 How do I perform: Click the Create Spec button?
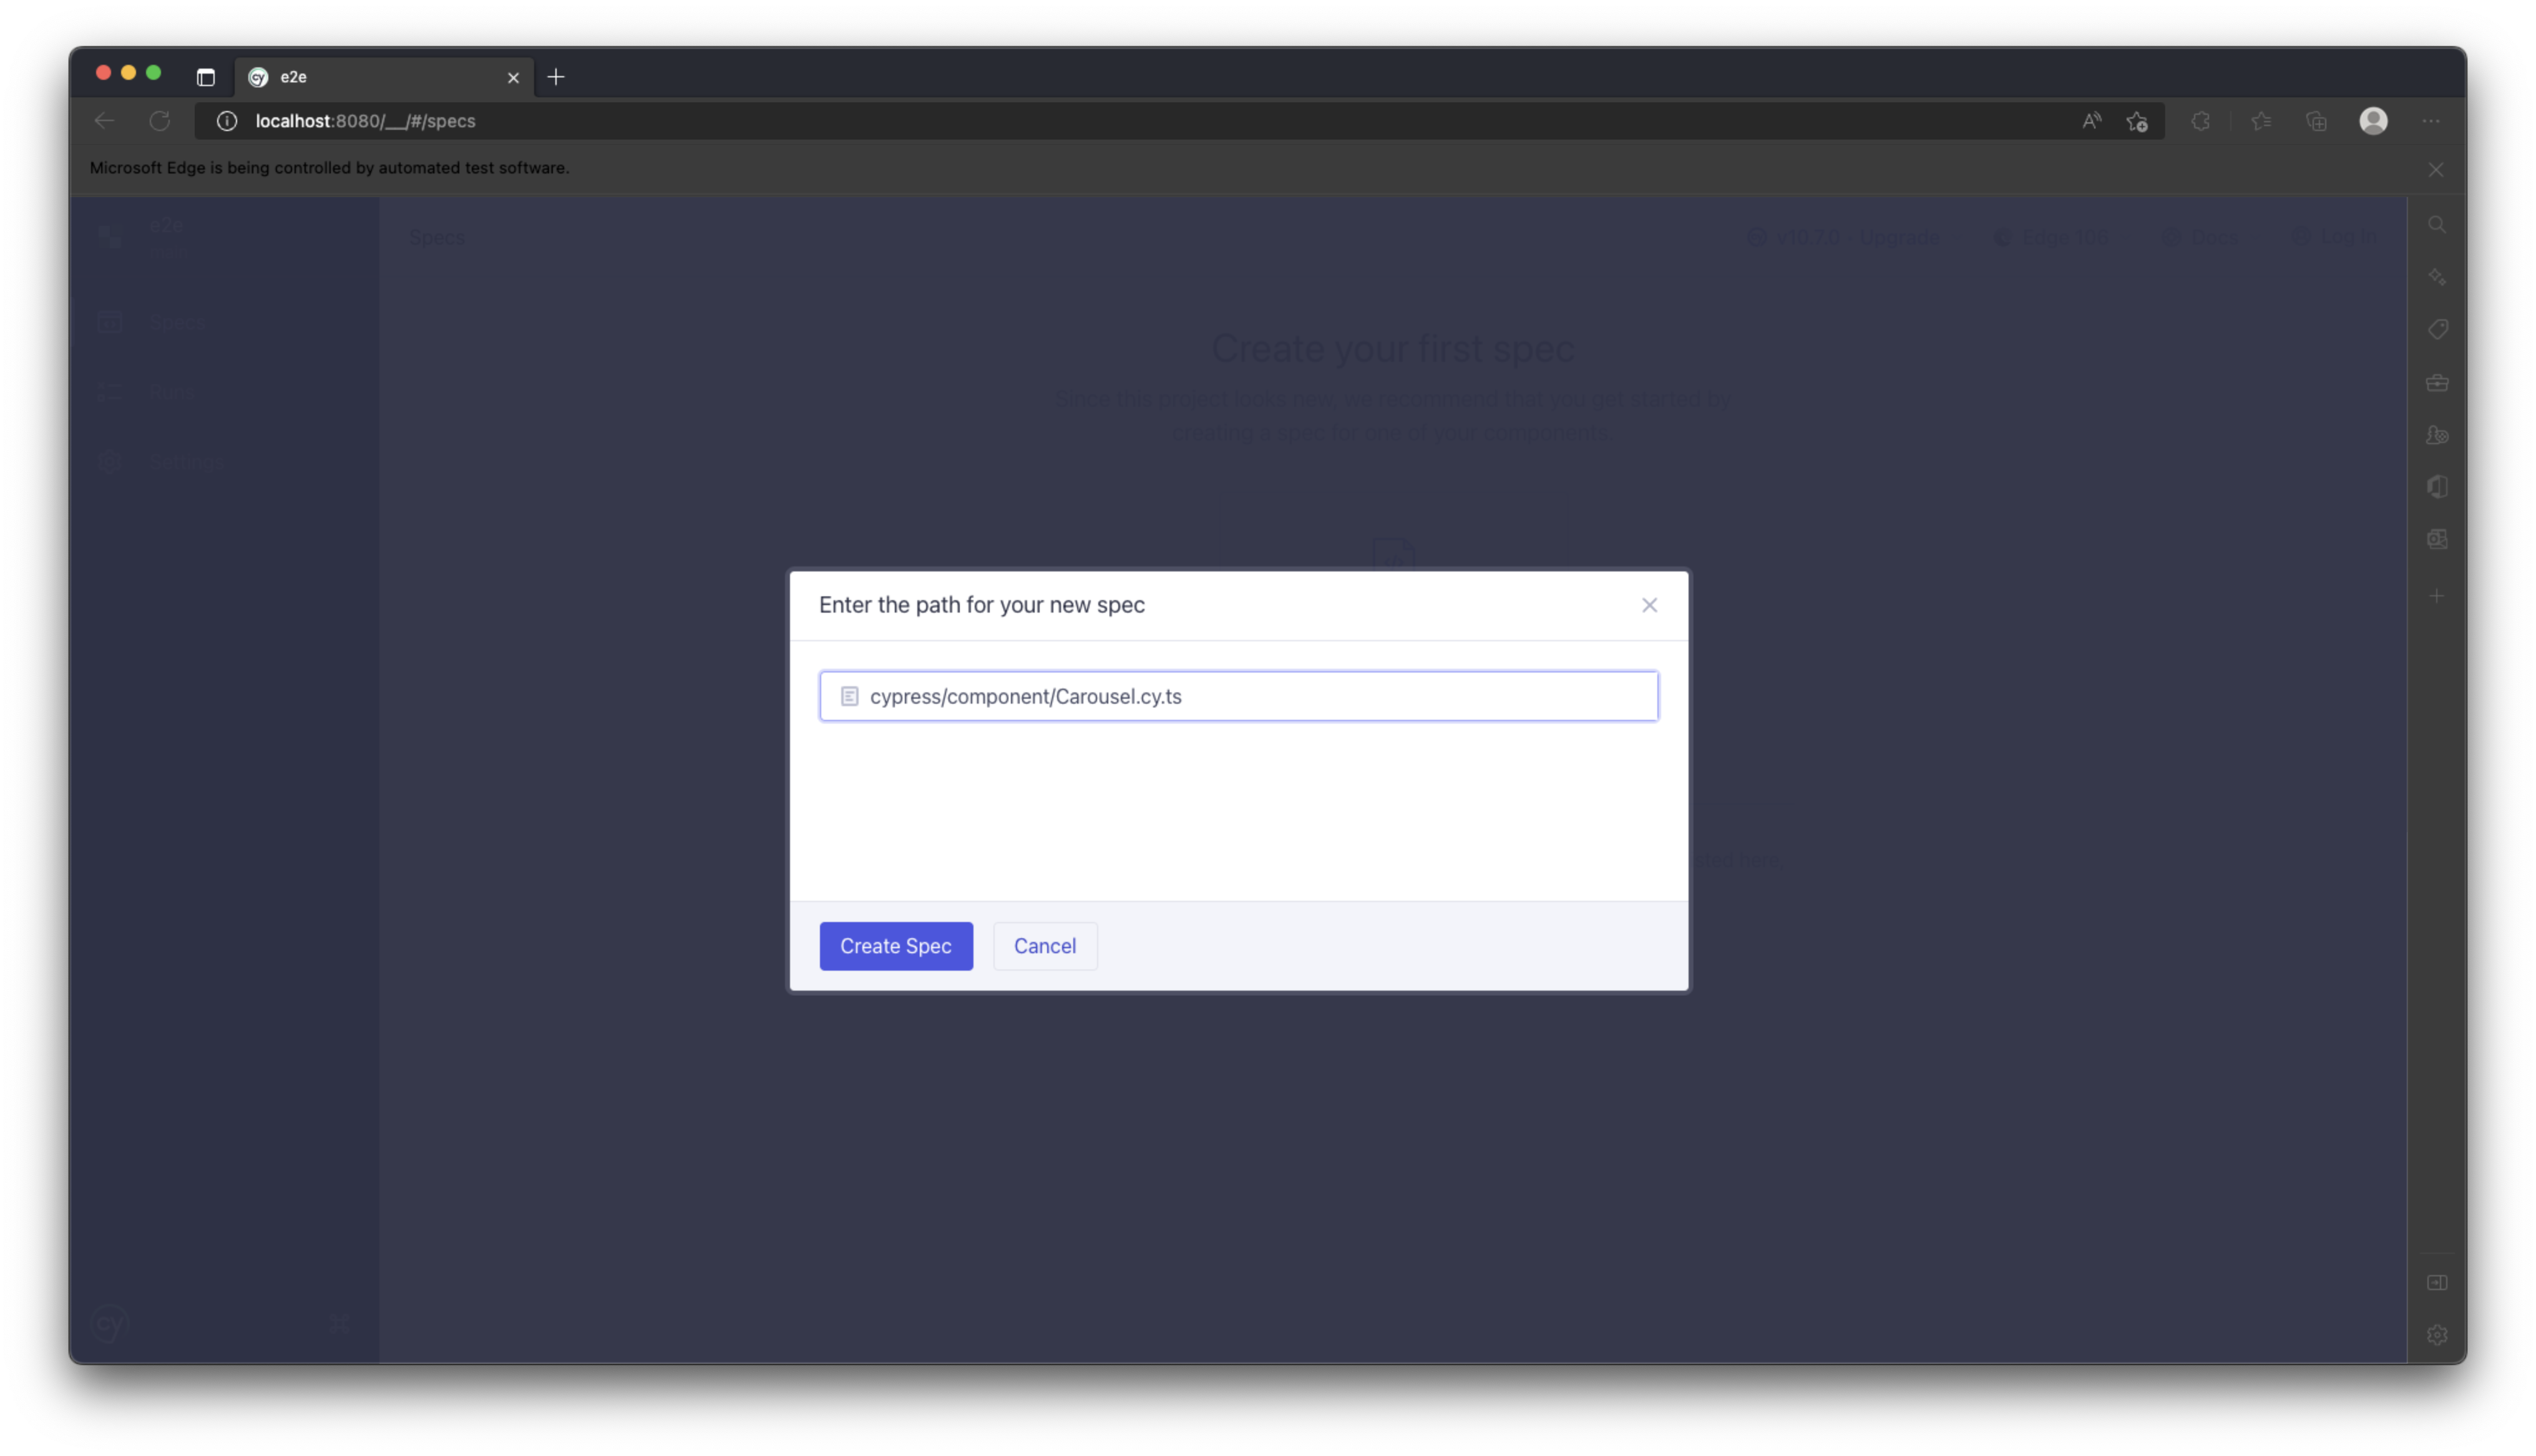click(895, 946)
